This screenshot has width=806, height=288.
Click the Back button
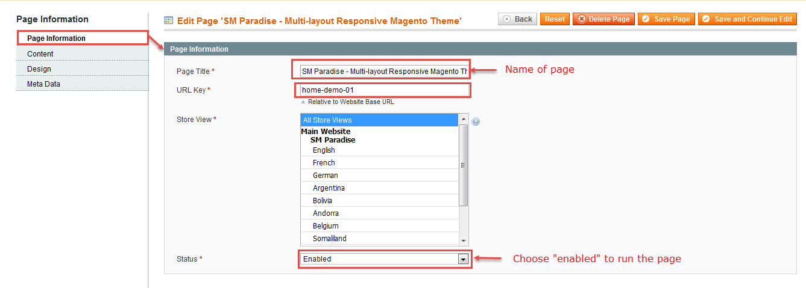pos(517,19)
